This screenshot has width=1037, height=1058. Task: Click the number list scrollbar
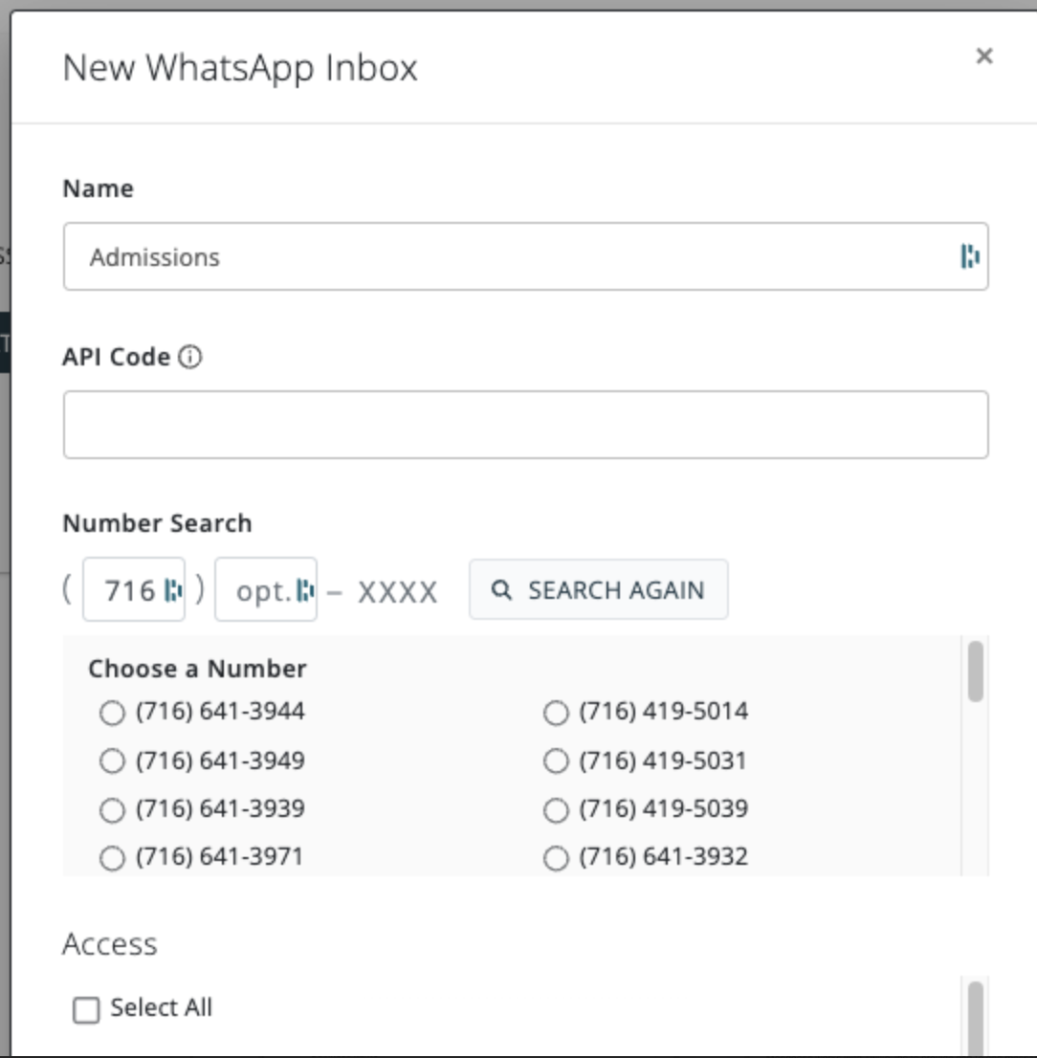975,672
